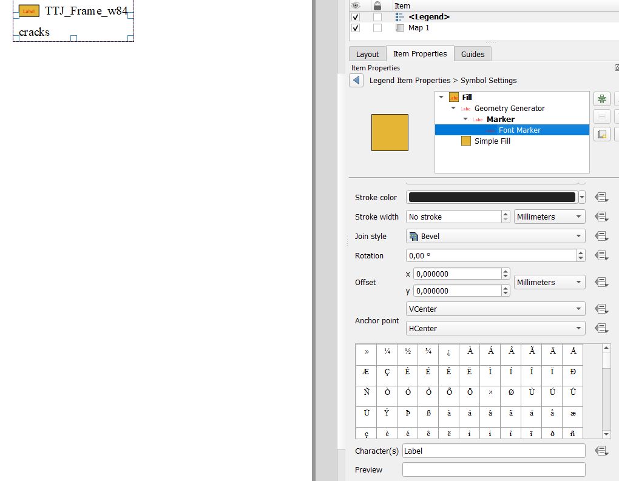The height and width of the screenshot is (481, 619).
Task: Click the Character(s) field containing Label
Action: click(494, 451)
